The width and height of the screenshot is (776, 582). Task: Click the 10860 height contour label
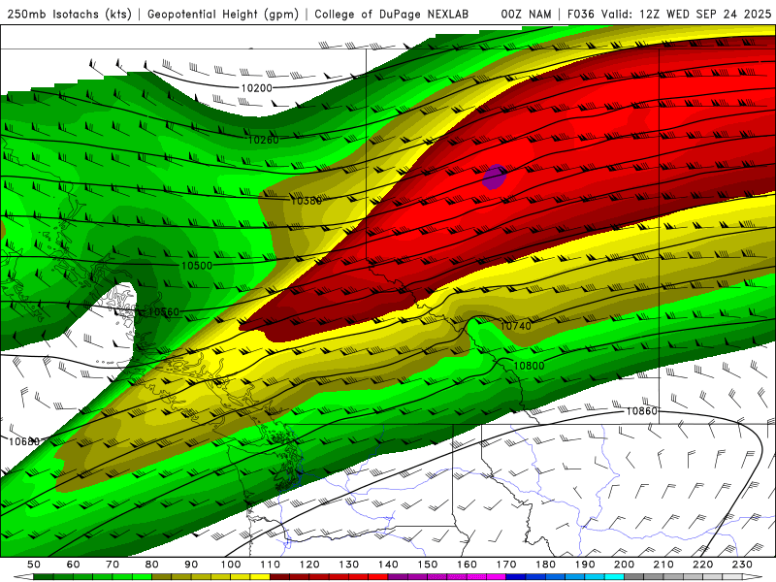[642, 411]
